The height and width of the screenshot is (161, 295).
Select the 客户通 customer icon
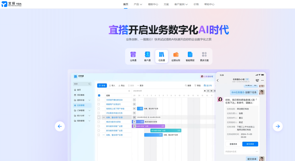(147, 55)
